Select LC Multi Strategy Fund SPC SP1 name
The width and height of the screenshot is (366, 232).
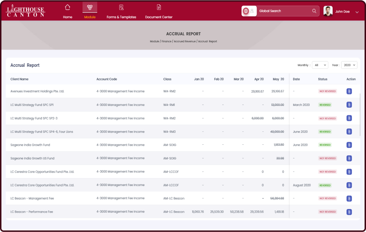[32, 105]
